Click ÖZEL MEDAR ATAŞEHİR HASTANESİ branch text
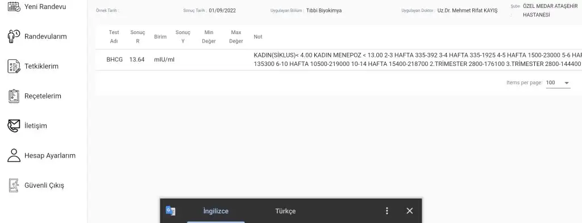 pyautogui.click(x=550, y=10)
